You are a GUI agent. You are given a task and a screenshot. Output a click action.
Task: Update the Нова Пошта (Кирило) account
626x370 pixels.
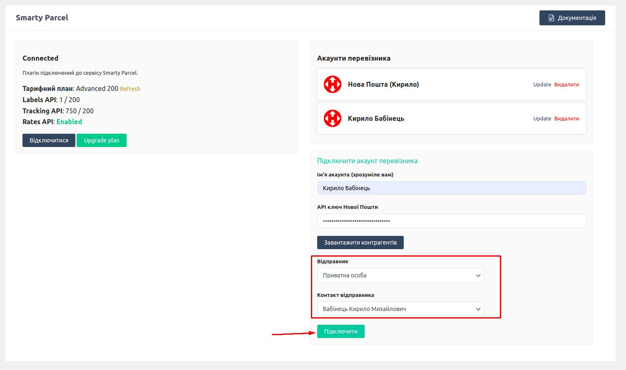tap(542, 84)
